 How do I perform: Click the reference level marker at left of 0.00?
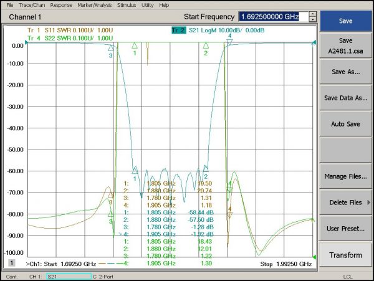pos(26,42)
